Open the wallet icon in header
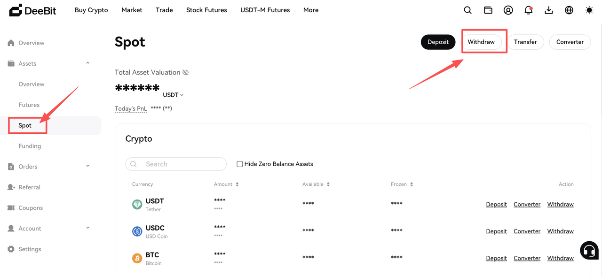The height and width of the screenshot is (276, 602). tap(488, 10)
